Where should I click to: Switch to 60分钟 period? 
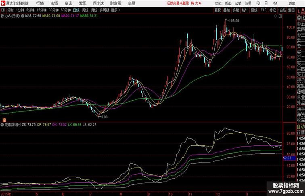(65, 10)
